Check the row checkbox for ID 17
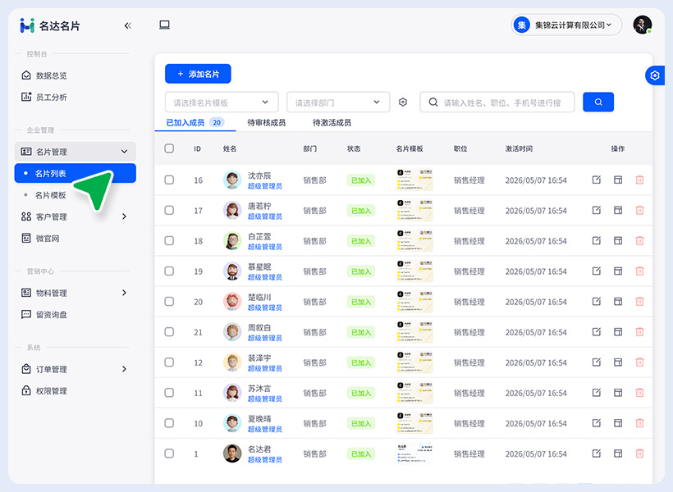The width and height of the screenshot is (673, 492). tap(169, 210)
